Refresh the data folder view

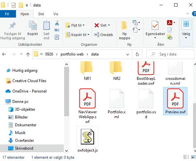137,54
